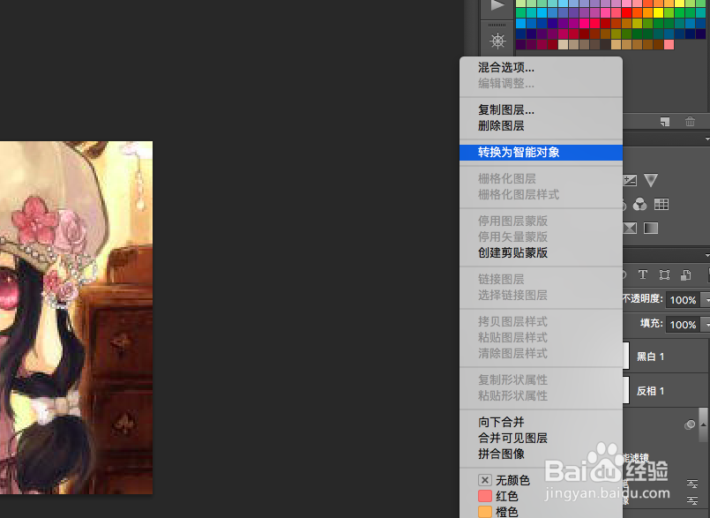
Task: Choose 拼合图像 from the context menu
Action: pyautogui.click(x=542, y=454)
